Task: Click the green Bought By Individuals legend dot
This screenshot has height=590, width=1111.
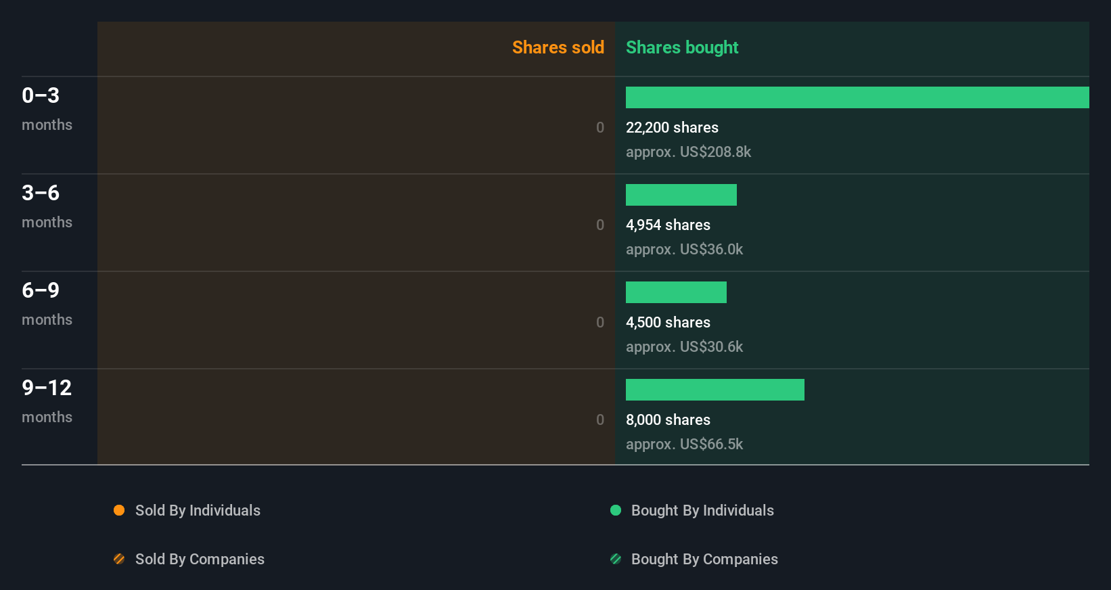Action: pos(616,510)
